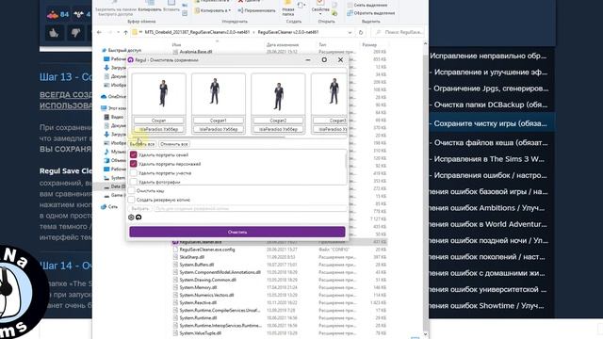Select Видео folder in the navigation pane

pyautogui.click(x=115, y=117)
